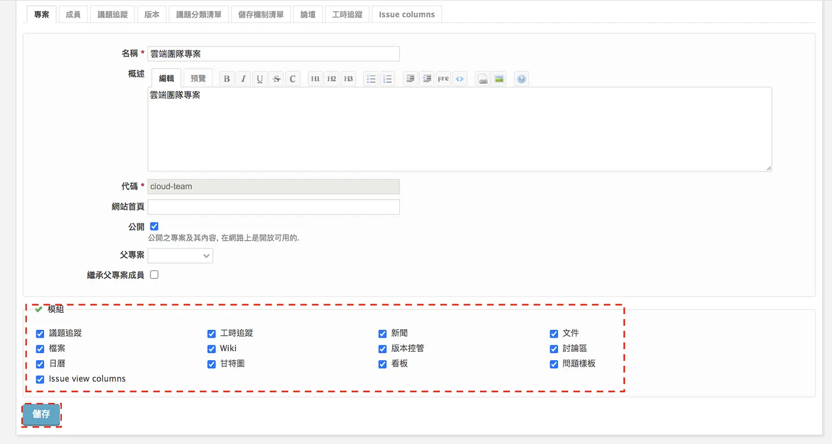
Task: Apply strikethrough formatting in the description toolbar
Action: [x=276, y=78]
